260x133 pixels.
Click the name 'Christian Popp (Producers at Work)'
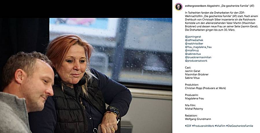(x=205, y=88)
